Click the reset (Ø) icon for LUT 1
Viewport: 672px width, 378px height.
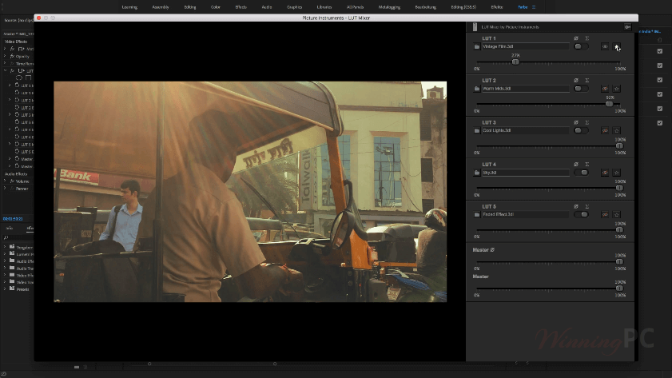[x=576, y=38]
